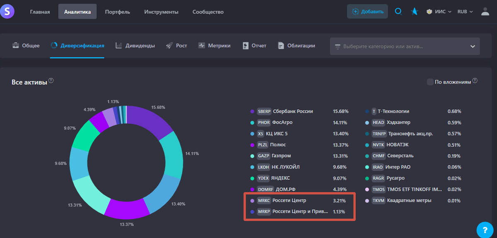Image resolution: width=497 pixels, height=238 pixels.
Task: Click the Русагро legend row
Action: 414,178
